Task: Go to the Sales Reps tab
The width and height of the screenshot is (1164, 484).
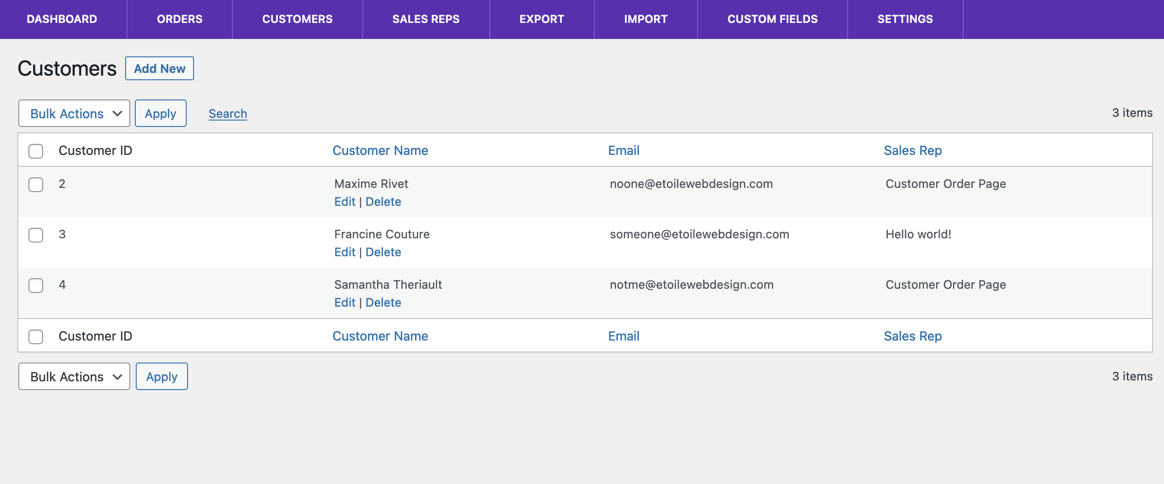Action: tap(426, 19)
